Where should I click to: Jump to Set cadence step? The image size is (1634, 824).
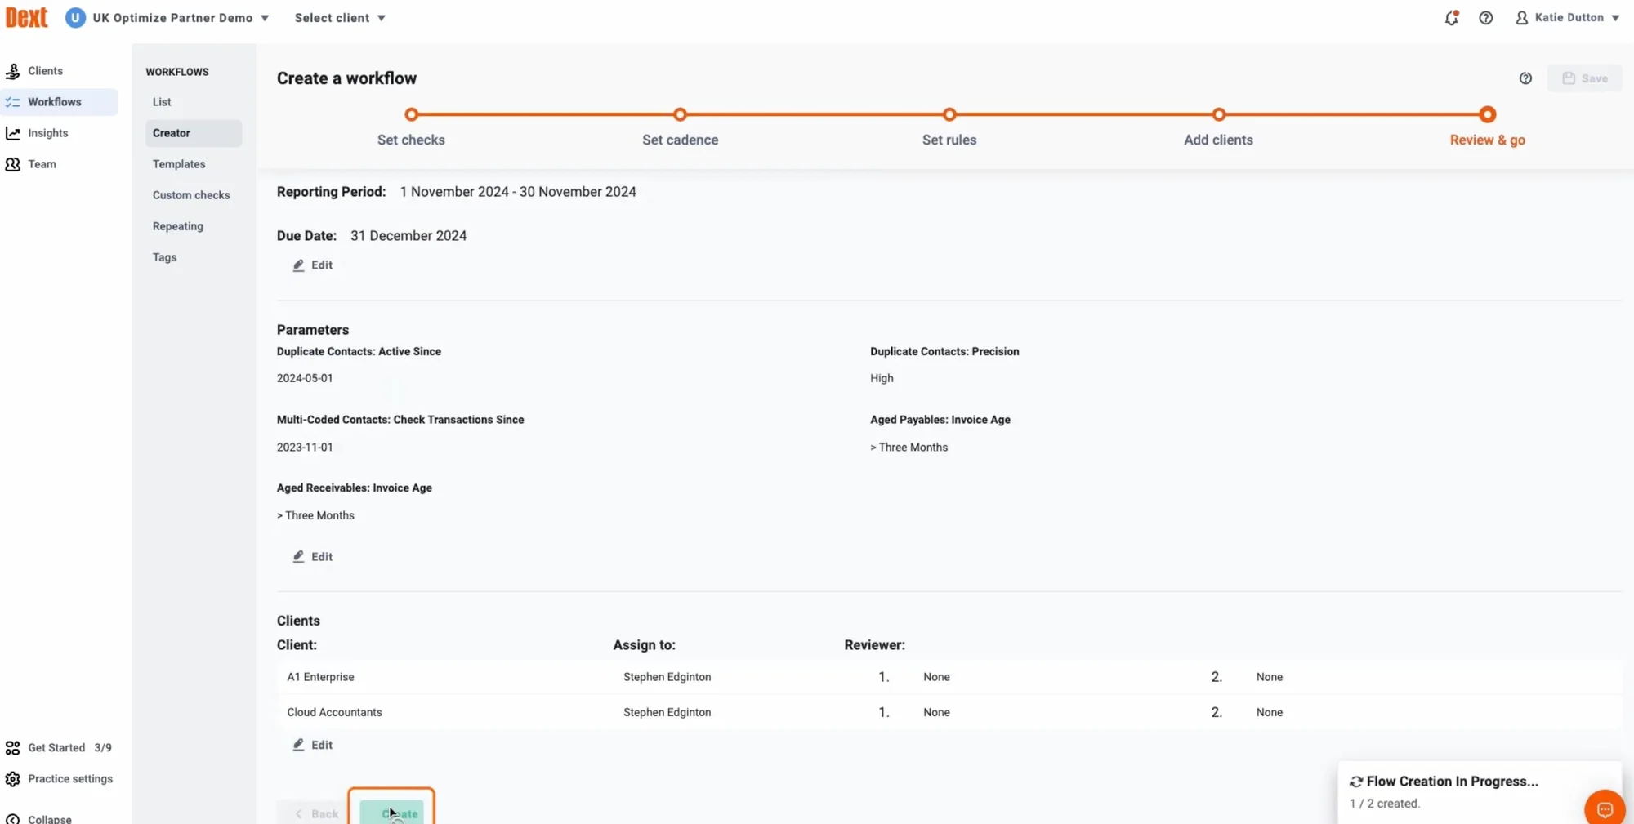pyautogui.click(x=680, y=115)
